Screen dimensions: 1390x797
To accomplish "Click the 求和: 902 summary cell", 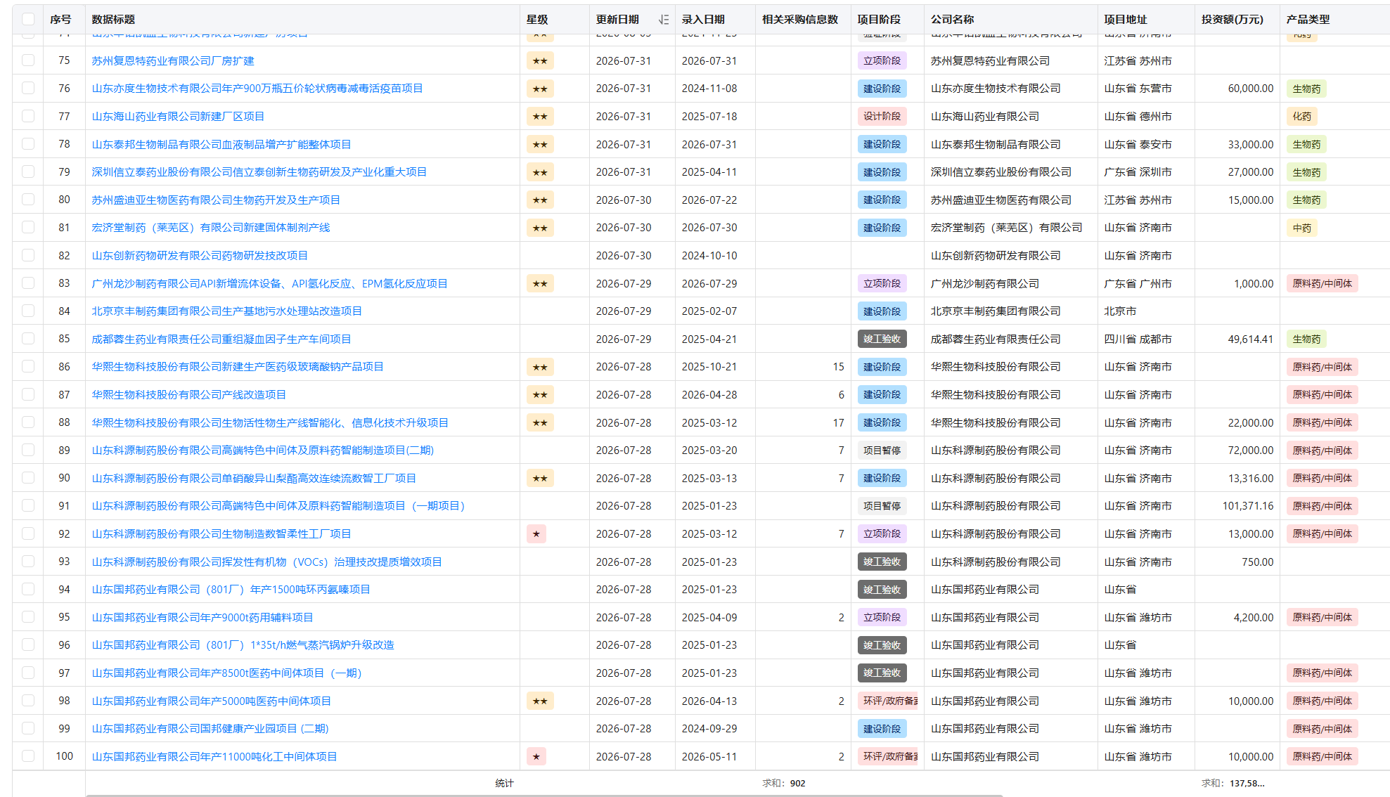I will pyautogui.click(x=783, y=783).
